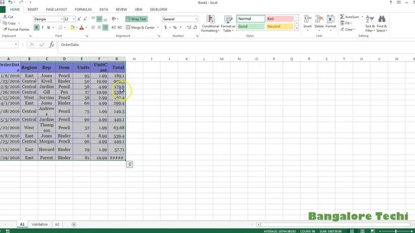
Task: Select column H header
Action: click(x=134, y=59)
